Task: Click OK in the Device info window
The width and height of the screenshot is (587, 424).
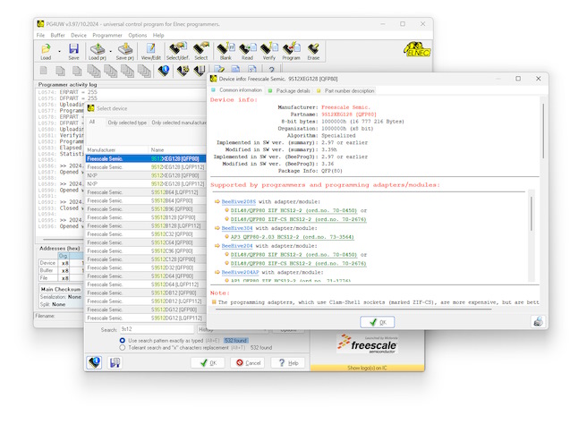Action: pyautogui.click(x=378, y=322)
